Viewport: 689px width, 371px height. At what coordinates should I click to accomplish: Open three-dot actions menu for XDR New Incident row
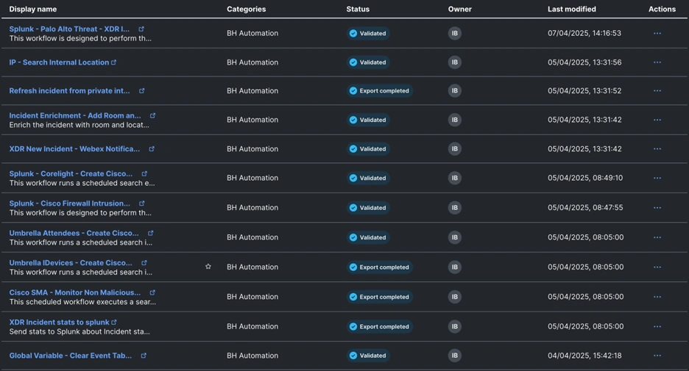[657, 149]
